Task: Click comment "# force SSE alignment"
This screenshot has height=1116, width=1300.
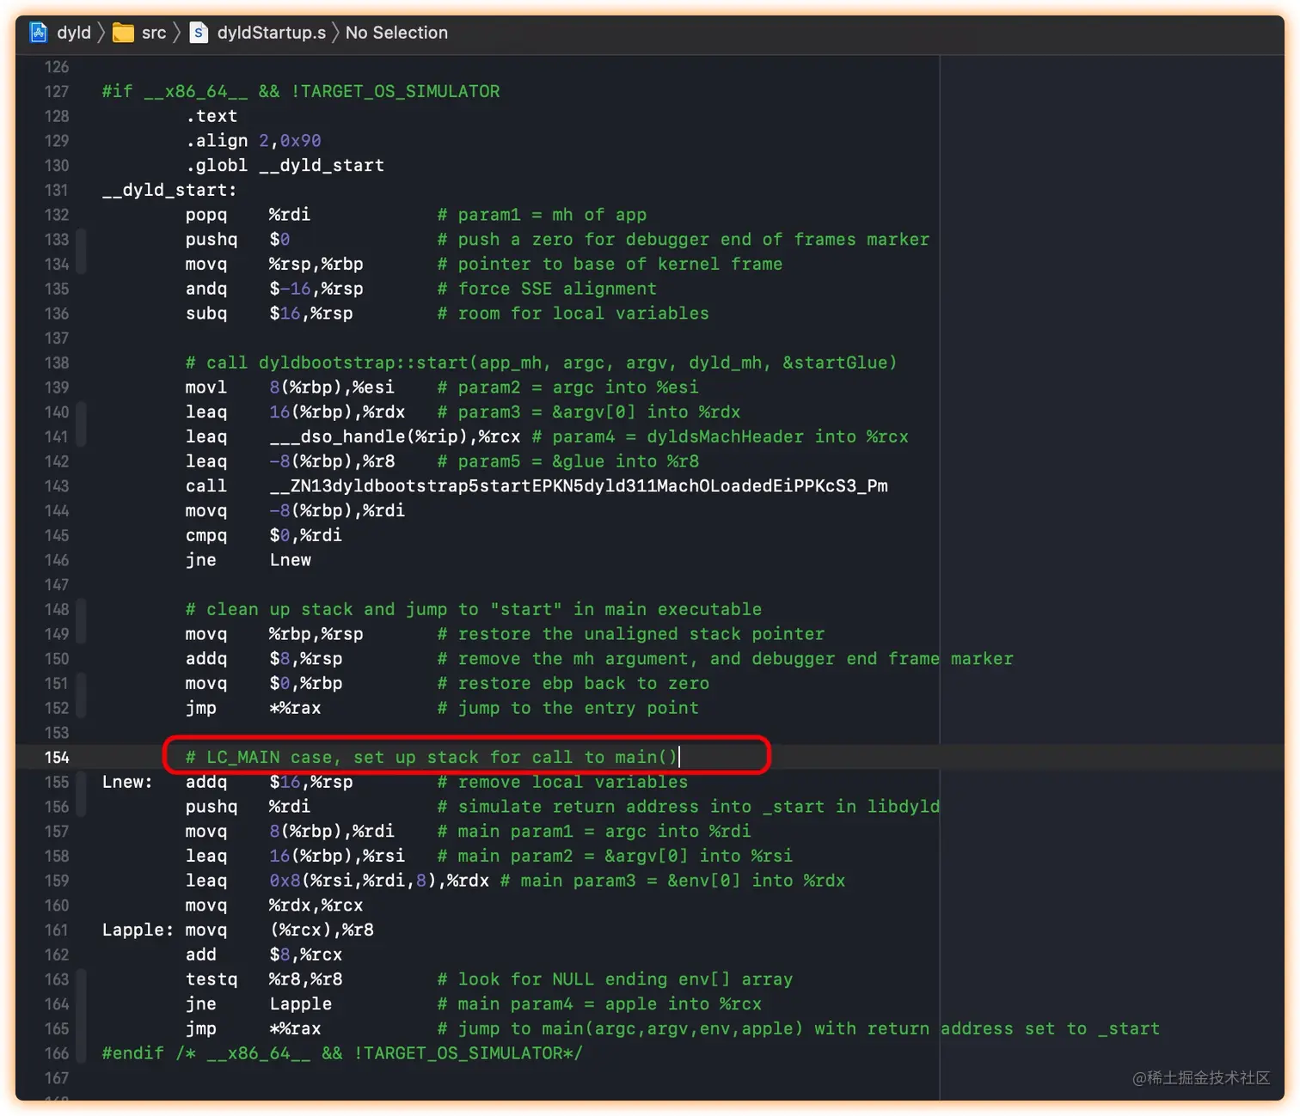Action: [547, 289]
